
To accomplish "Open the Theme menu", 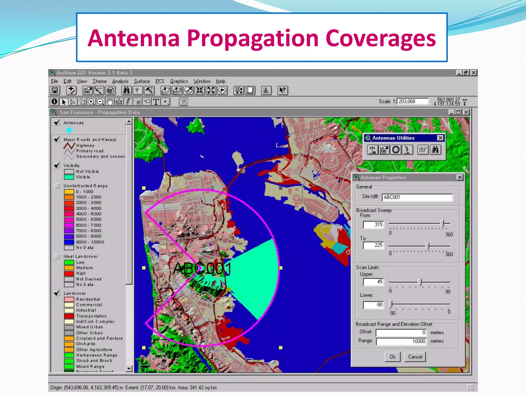I will (x=100, y=81).
